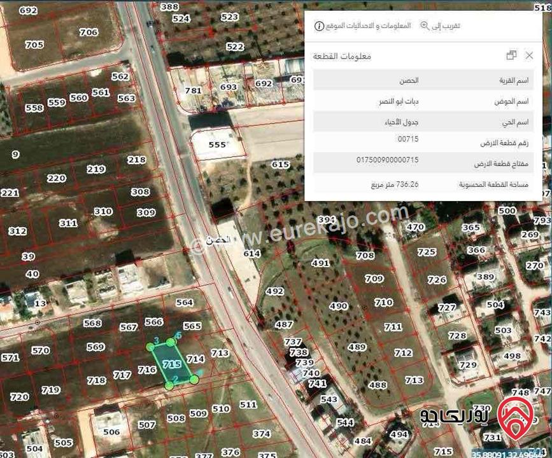Select parcel 712 on the map
552x458 pixels.
[x=403, y=352]
